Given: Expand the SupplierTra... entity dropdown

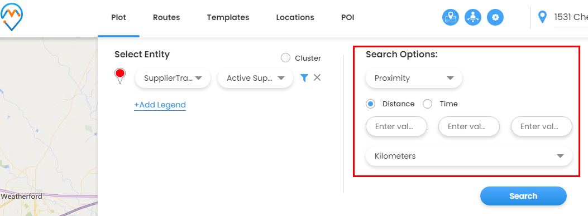Looking at the screenshot, I should 173,78.
